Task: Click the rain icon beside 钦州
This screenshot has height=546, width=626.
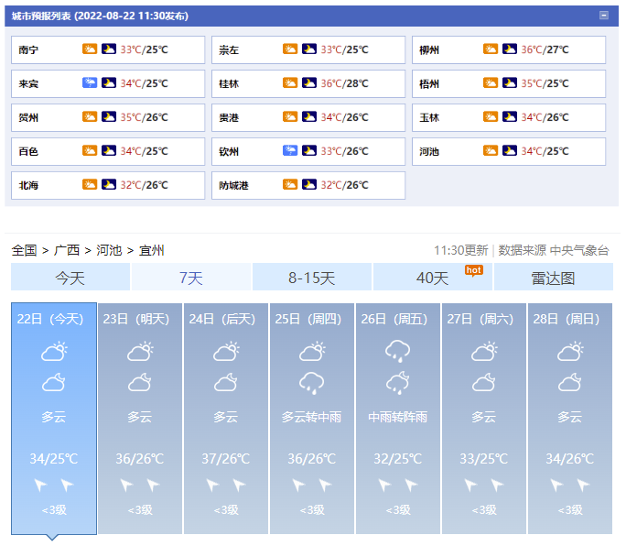Action: tap(290, 151)
